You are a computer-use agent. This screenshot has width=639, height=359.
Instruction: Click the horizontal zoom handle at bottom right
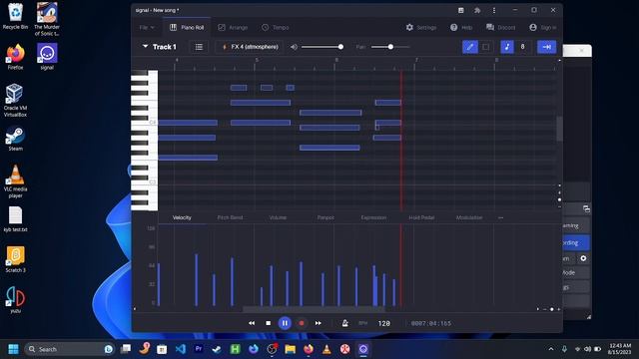coord(552,309)
